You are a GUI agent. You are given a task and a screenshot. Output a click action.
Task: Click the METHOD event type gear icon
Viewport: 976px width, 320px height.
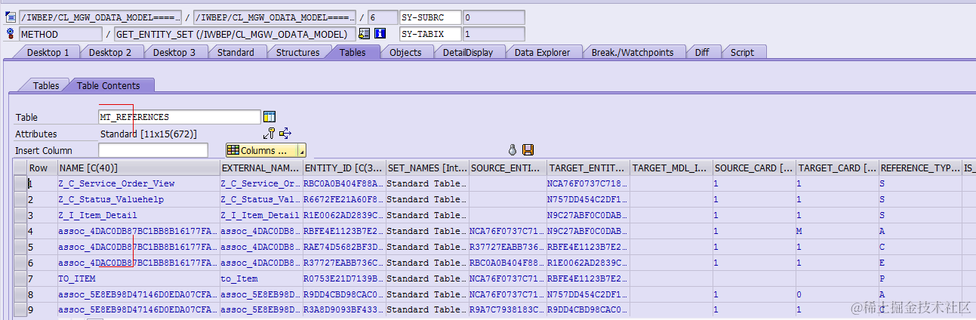tap(11, 34)
